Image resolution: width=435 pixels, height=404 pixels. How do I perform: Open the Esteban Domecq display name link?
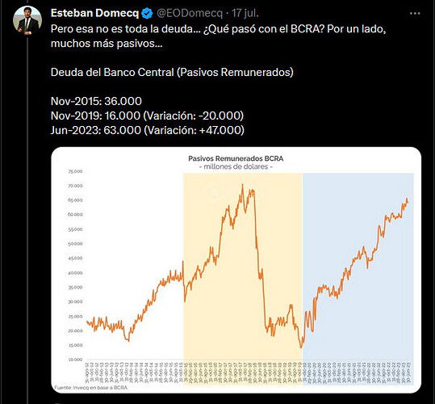[x=94, y=13]
